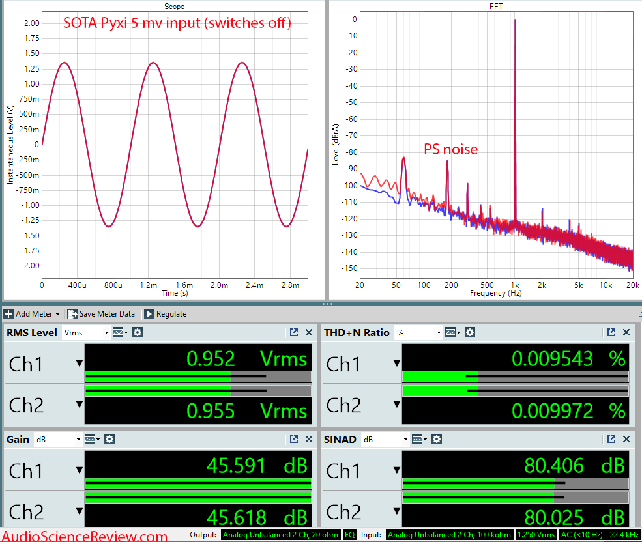Click THD+N Ratio Ch1 bar meter
Screen dimensions: 642x542
[515, 377]
